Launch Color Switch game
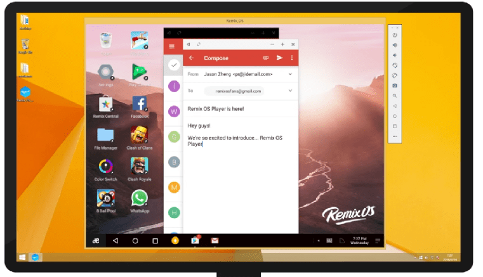The width and height of the screenshot is (483, 277). pos(105,171)
